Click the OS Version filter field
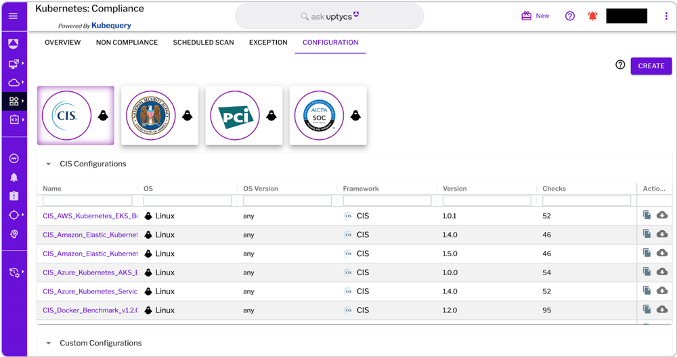Screen dimensions: 677x357 click(287, 201)
